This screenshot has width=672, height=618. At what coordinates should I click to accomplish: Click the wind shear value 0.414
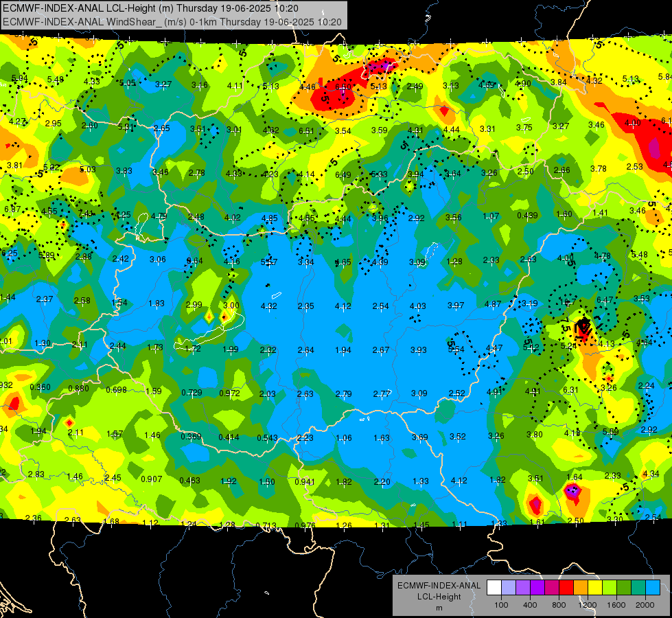coord(229,437)
